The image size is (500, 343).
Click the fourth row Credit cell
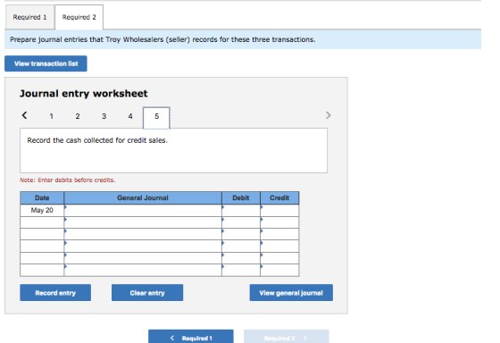[279, 246]
